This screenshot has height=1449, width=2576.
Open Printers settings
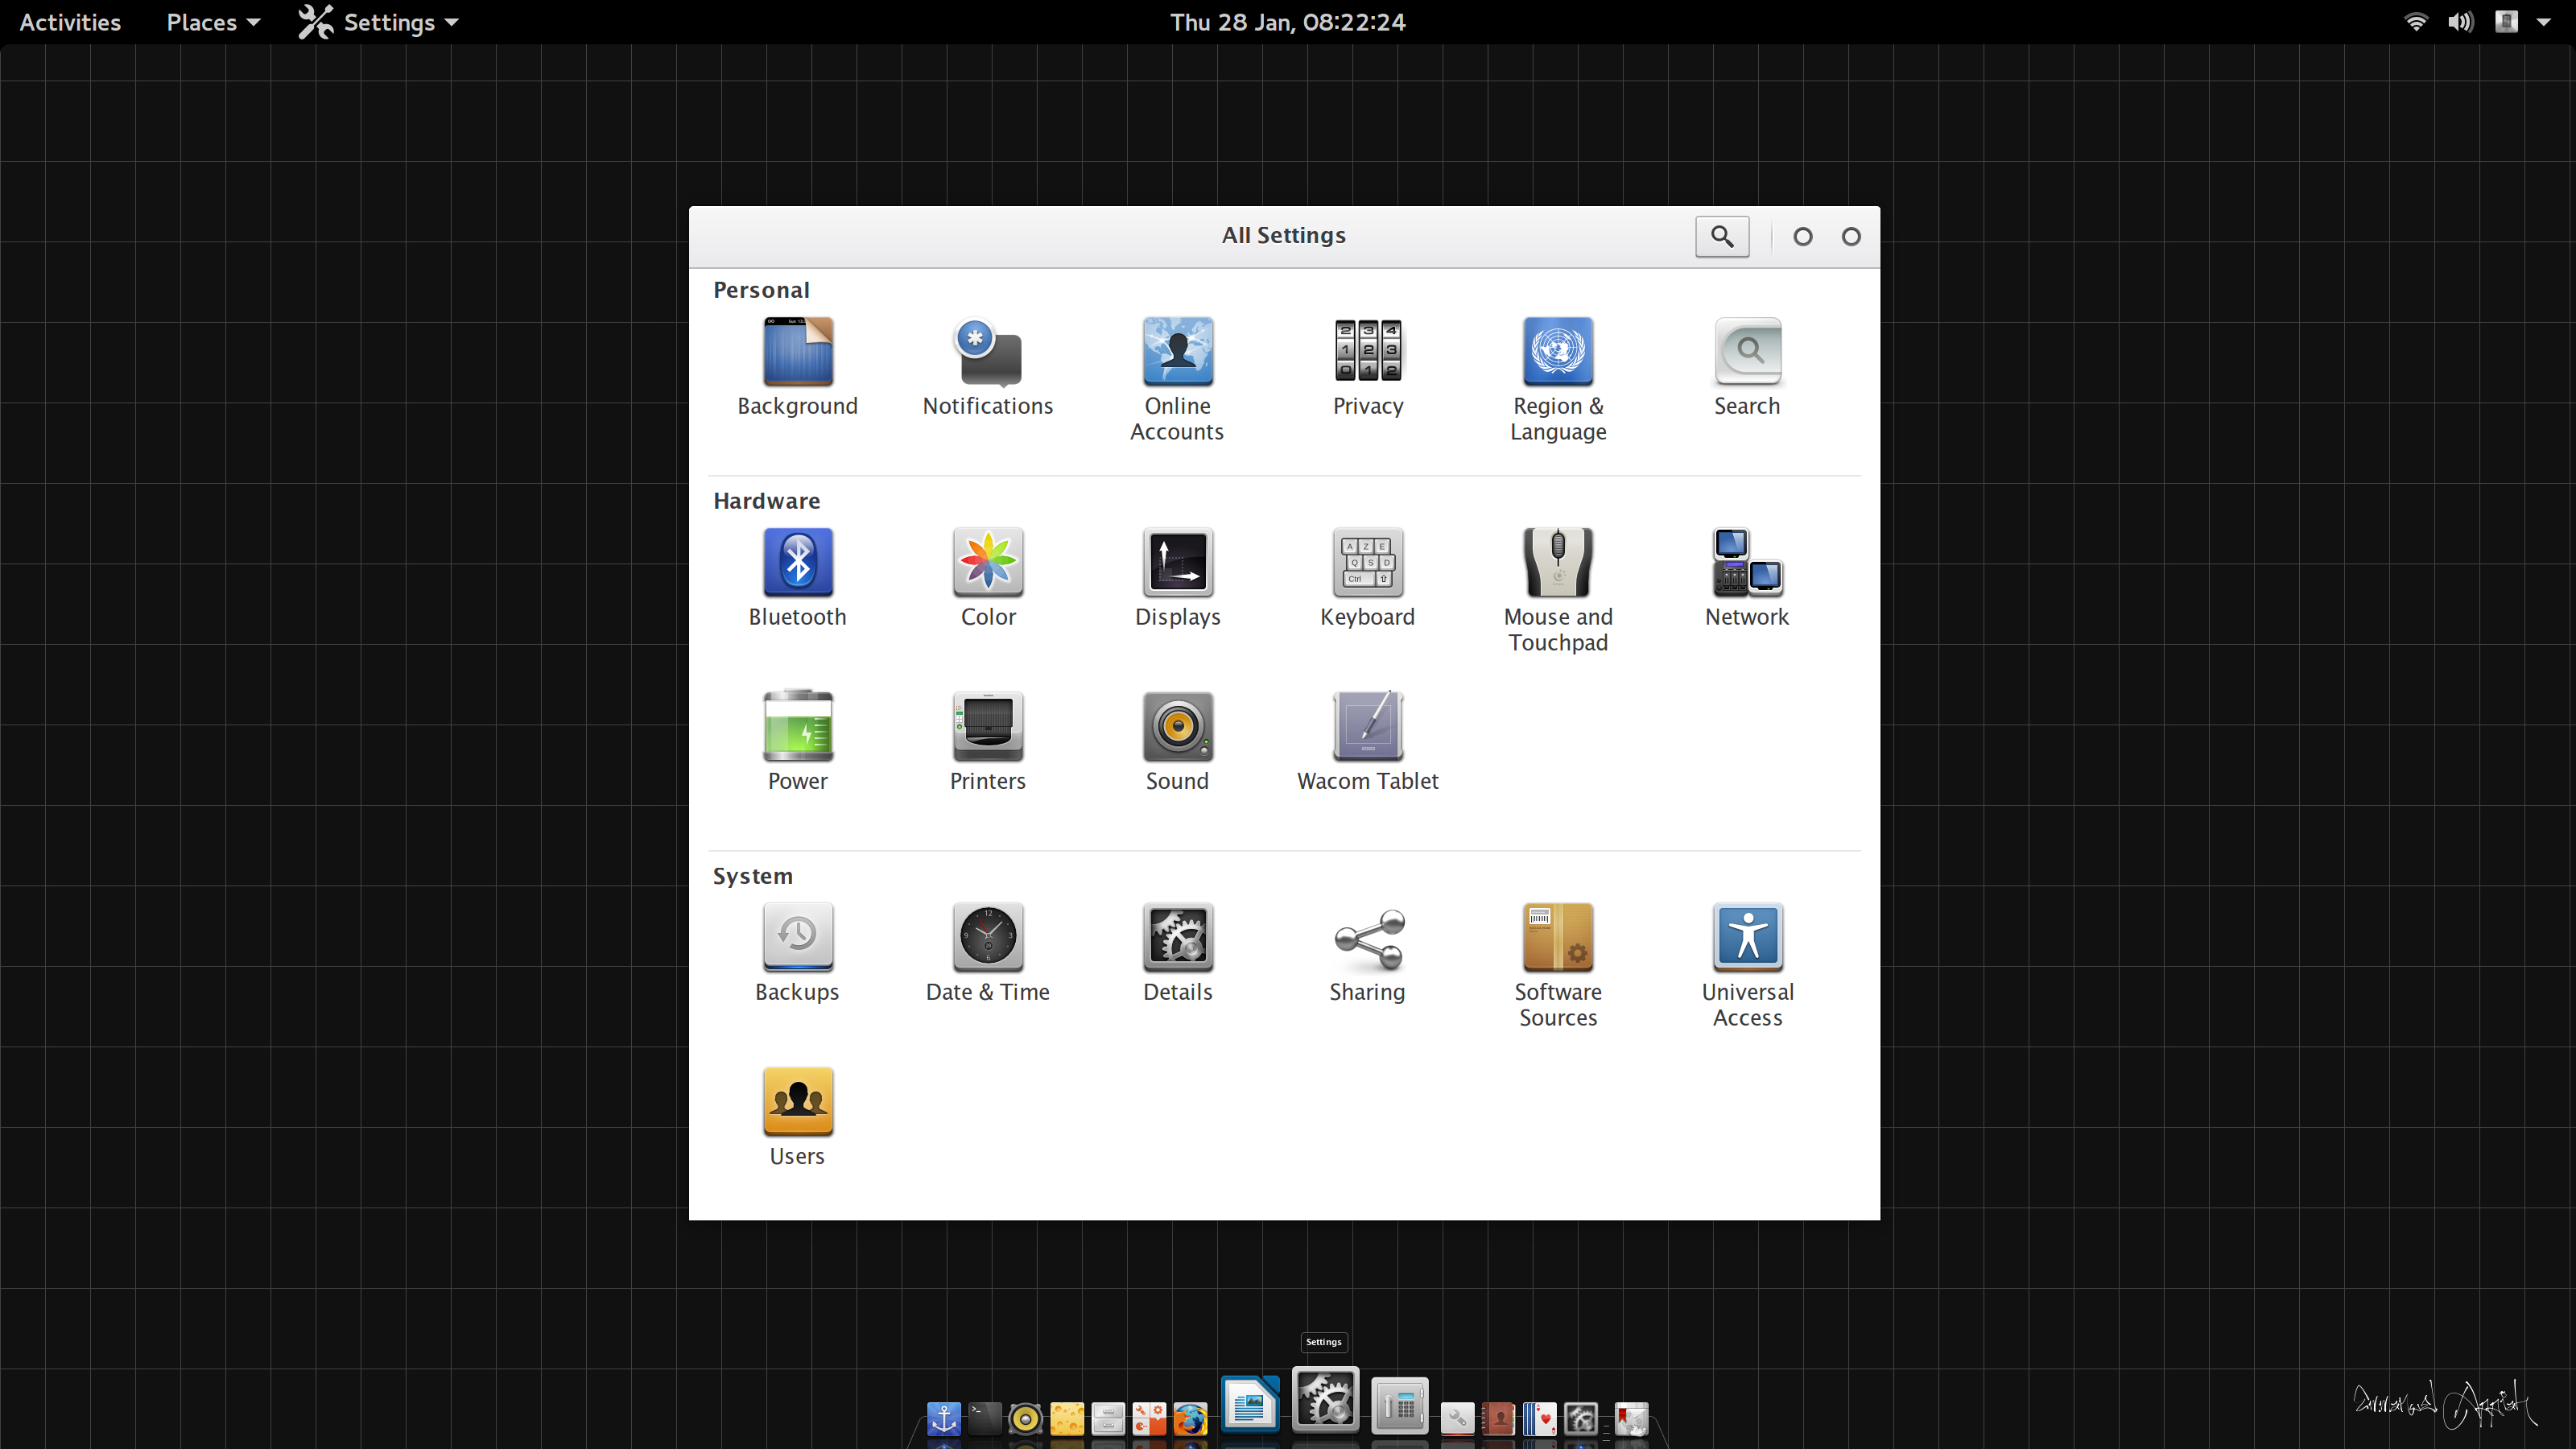pyautogui.click(x=987, y=742)
